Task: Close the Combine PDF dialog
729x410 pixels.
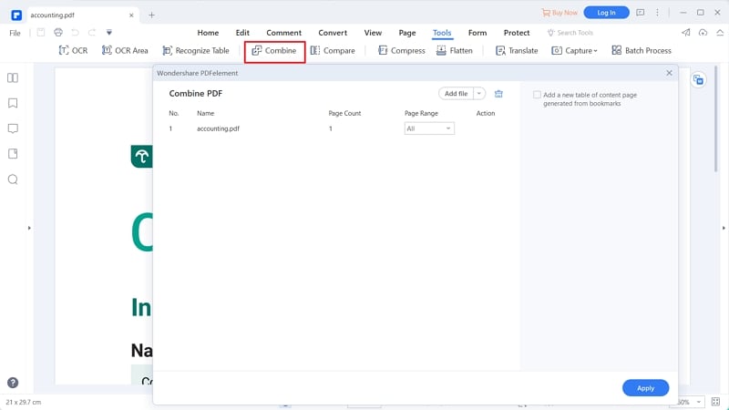Action: [x=669, y=73]
